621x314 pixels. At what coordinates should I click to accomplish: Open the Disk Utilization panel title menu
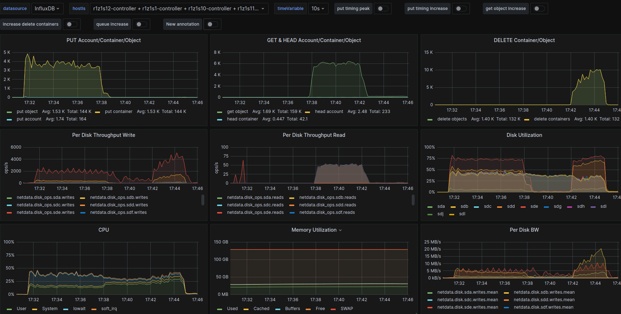pos(524,135)
